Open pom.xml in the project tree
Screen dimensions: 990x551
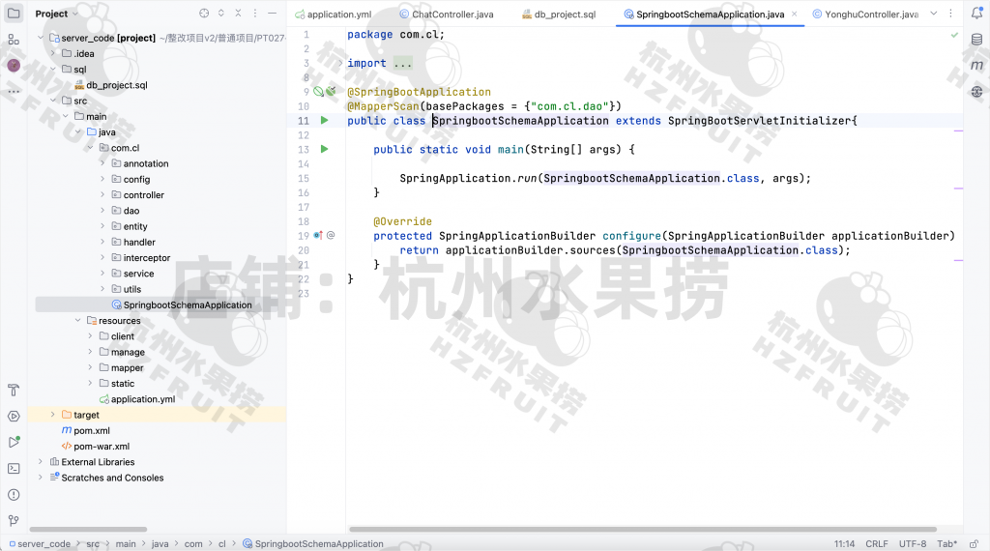tap(91, 430)
